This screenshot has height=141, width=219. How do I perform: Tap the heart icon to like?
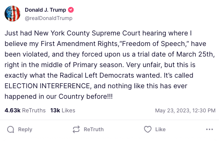point(148,129)
